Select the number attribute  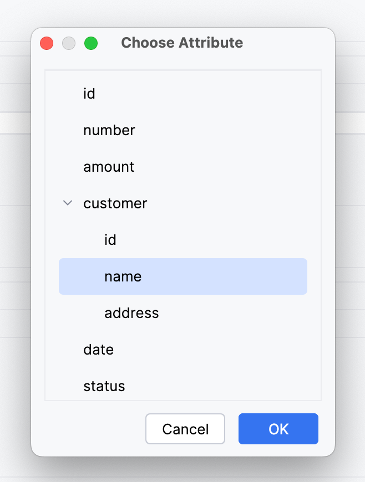point(109,131)
